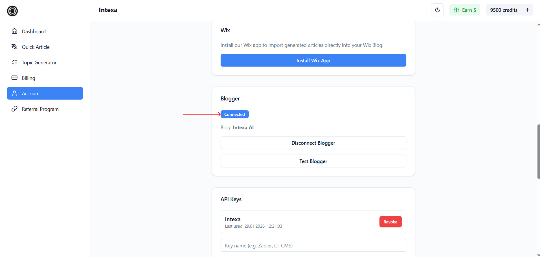Focus the Key name input field
The height and width of the screenshot is (257, 540).
click(313, 245)
